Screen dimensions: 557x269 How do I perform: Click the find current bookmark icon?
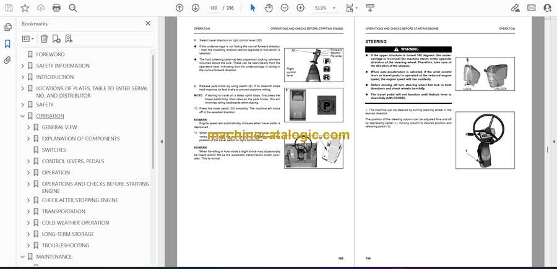[69, 39]
